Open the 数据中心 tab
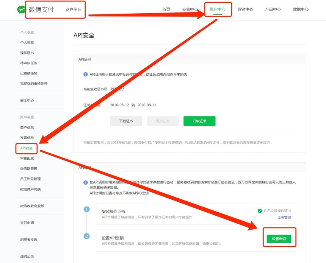This screenshot has width=326, height=263. 301,9
